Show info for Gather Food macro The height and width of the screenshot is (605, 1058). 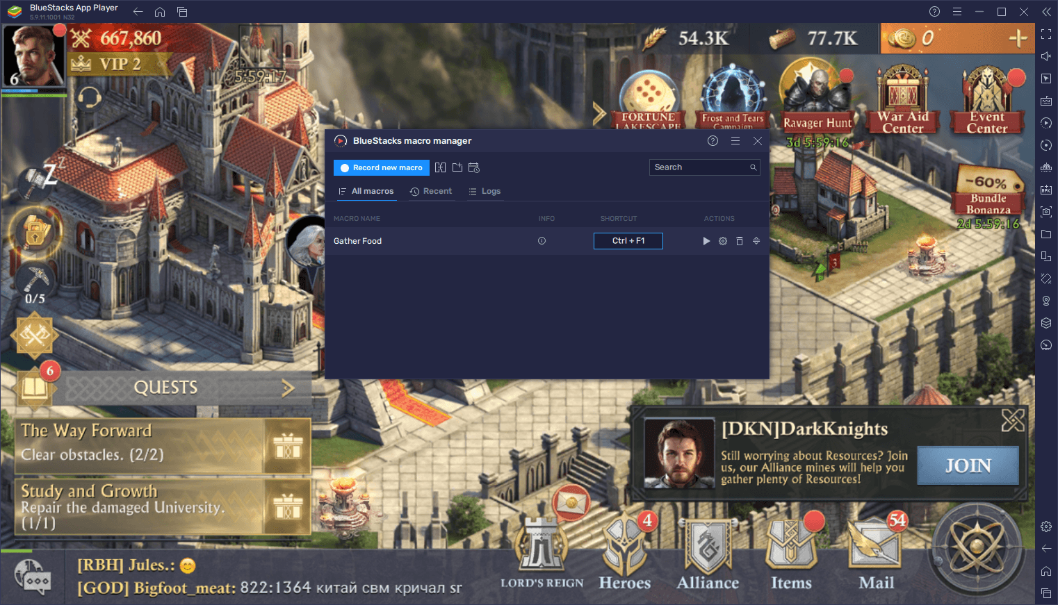click(x=542, y=241)
